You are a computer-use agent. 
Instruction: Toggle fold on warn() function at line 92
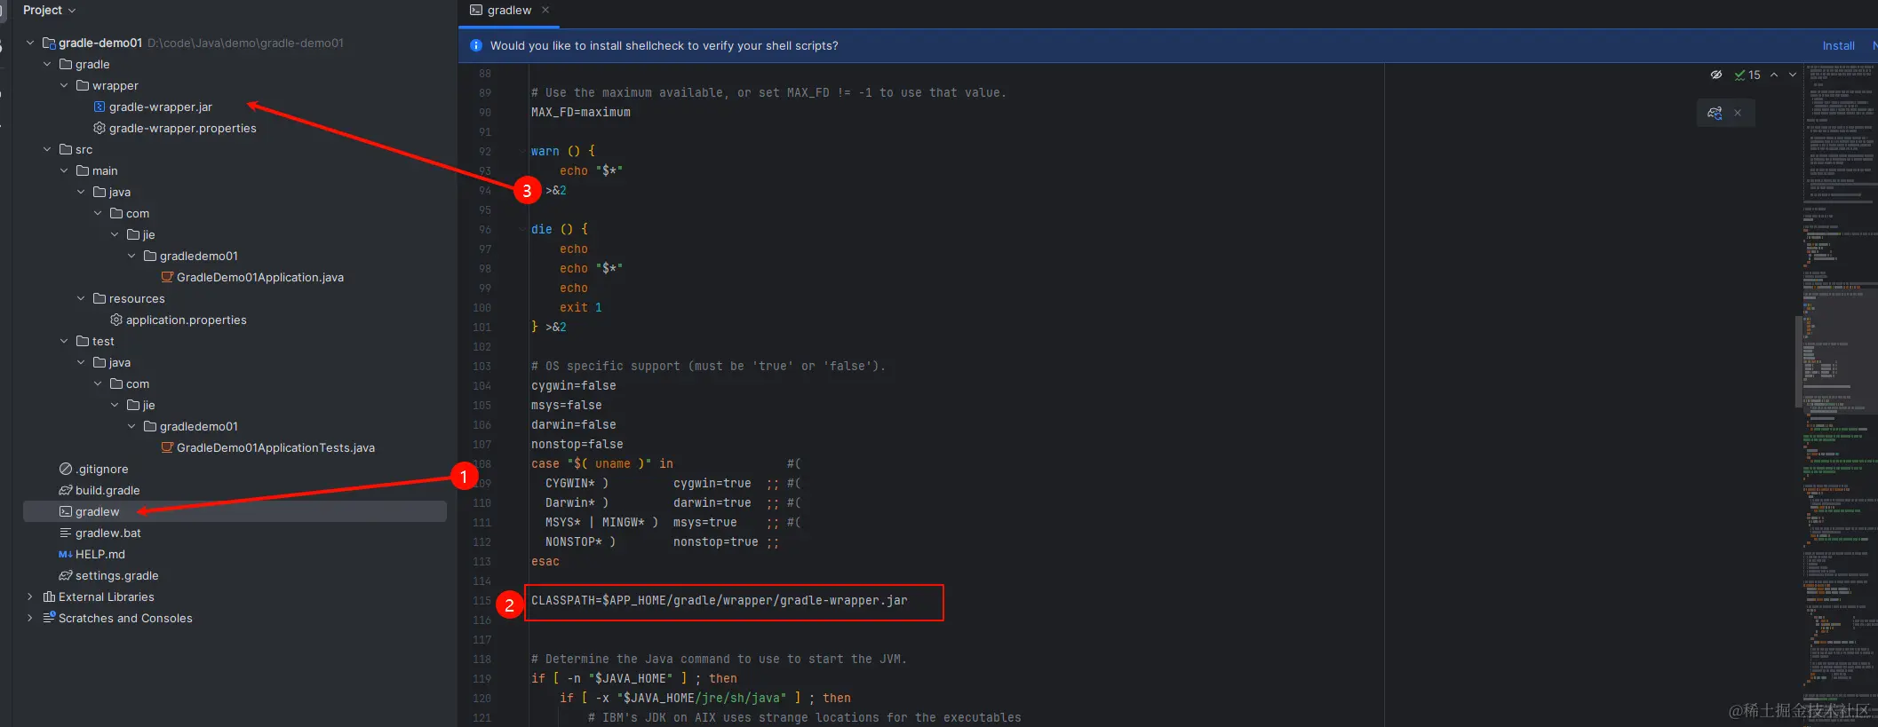tap(522, 151)
